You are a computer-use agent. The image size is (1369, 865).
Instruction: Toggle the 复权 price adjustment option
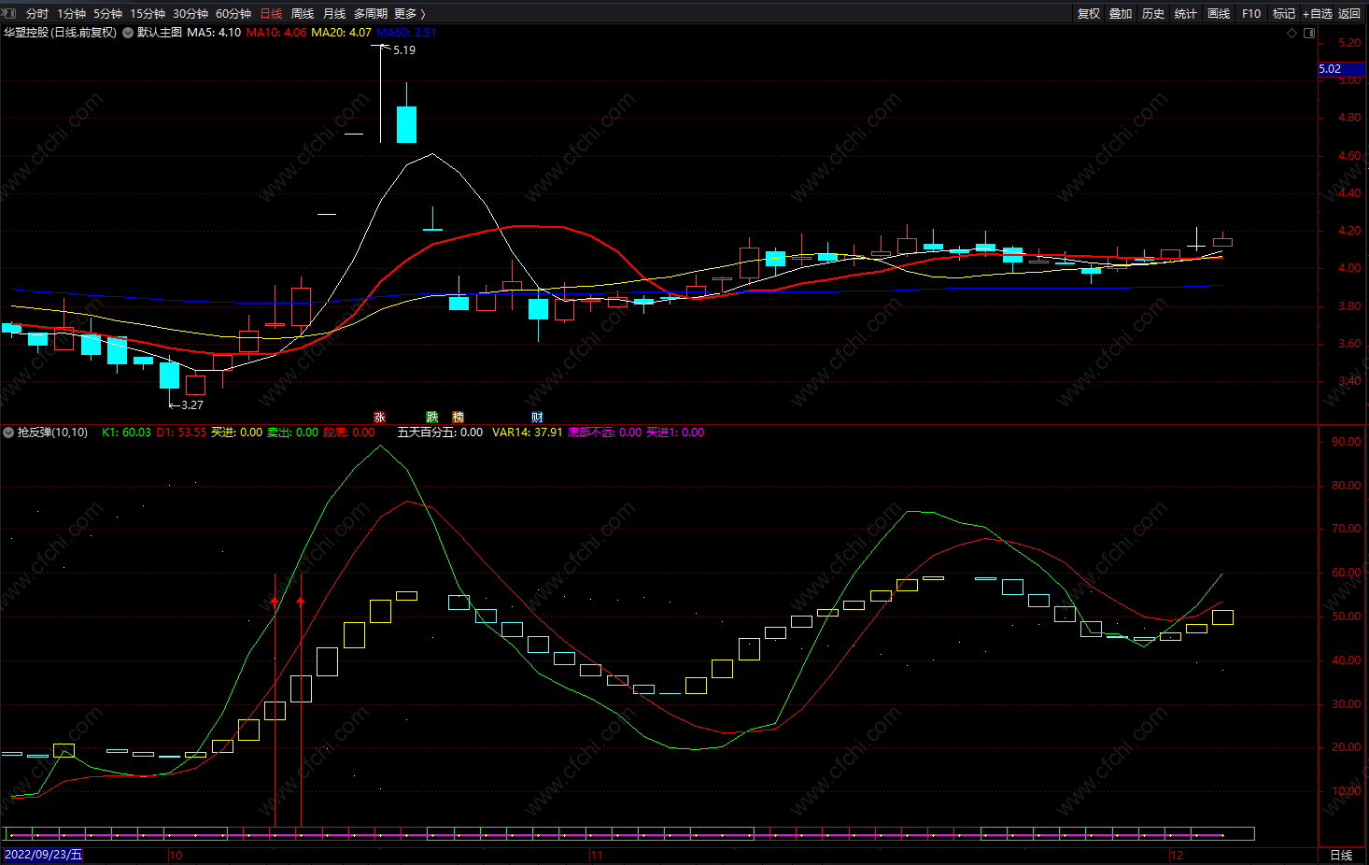pyautogui.click(x=1089, y=13)
